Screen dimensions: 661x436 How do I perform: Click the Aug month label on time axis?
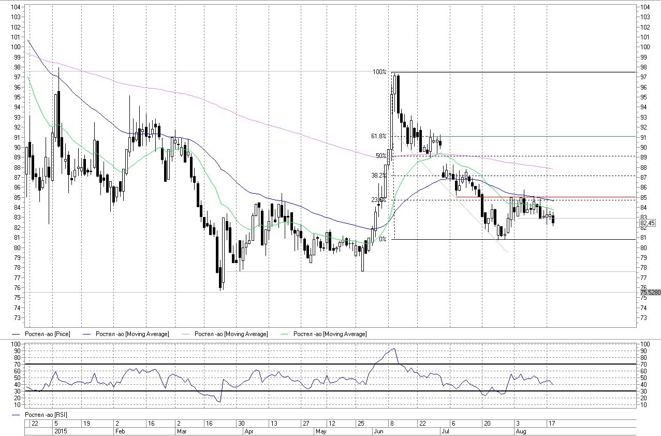(520, 431)
